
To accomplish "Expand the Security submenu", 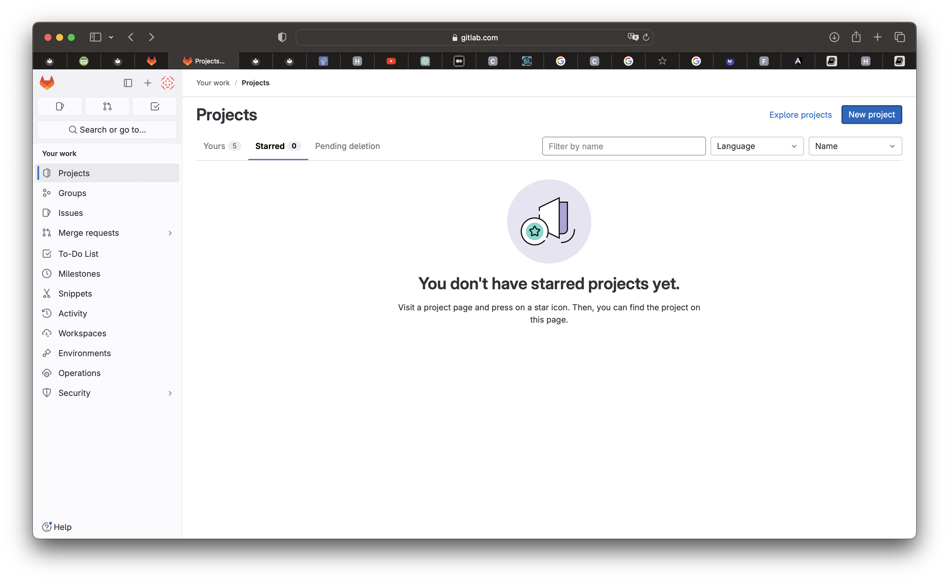I will tap(170, 393).
